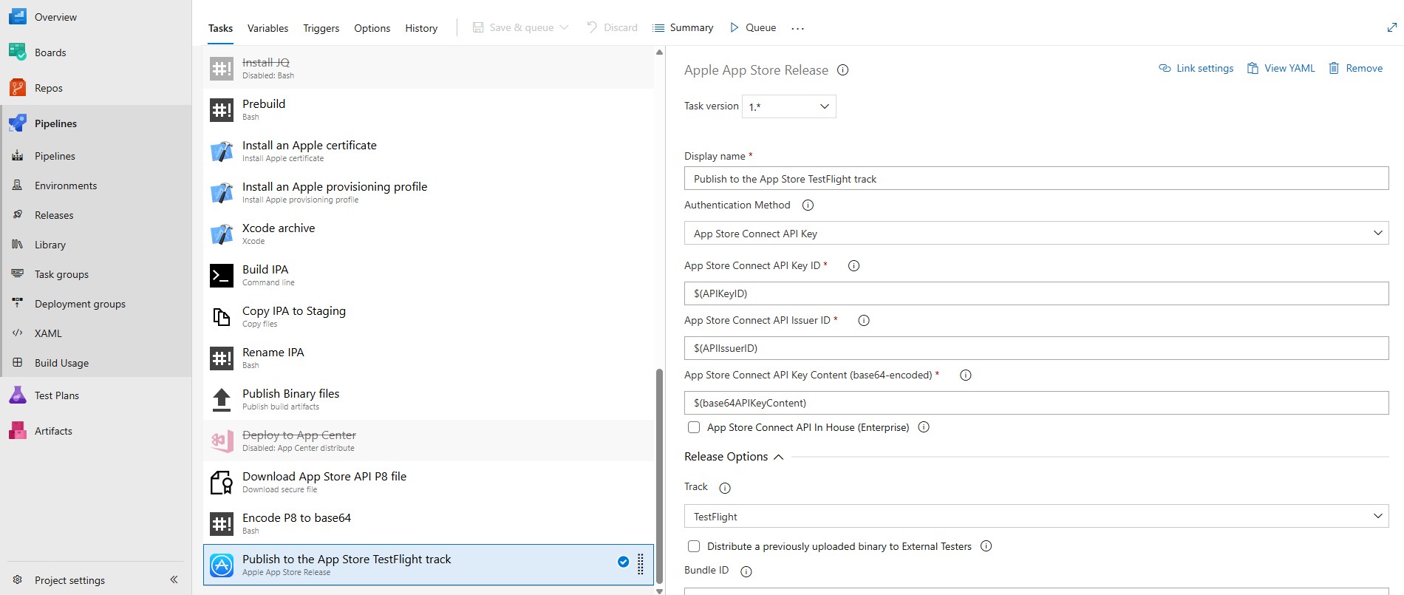Click the task list vertical scrollbar

click(x=659, y=477)
